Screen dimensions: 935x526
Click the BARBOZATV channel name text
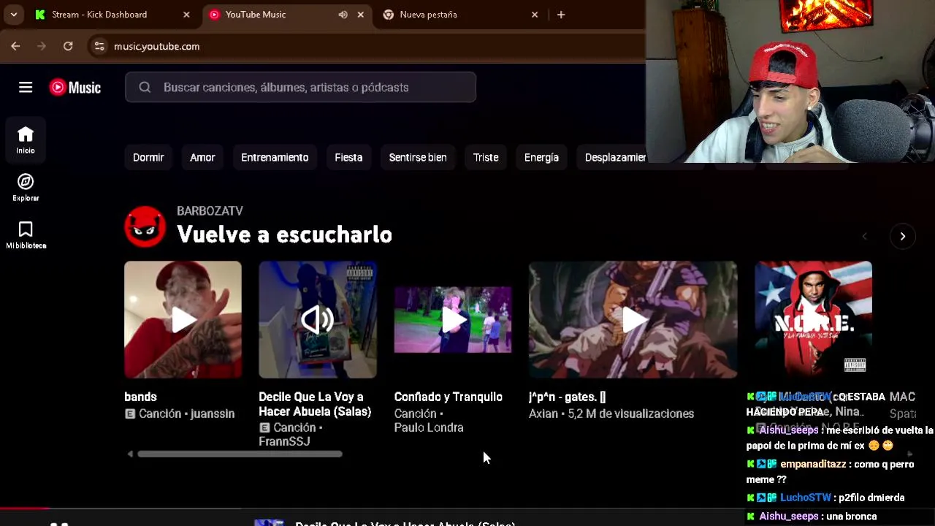tap(210, 210)
